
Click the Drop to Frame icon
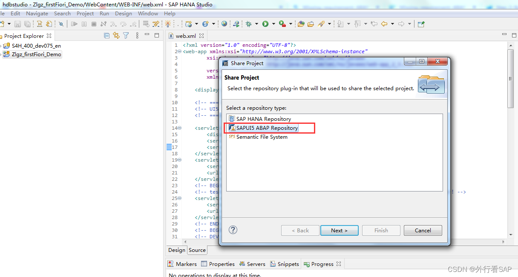[x=146, y=24]
